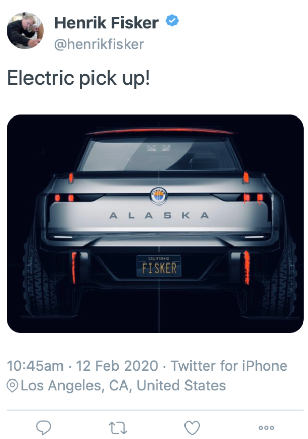308x439 pixels.
Task: Like the tweet with the heart icon
Action: point(192,427)
